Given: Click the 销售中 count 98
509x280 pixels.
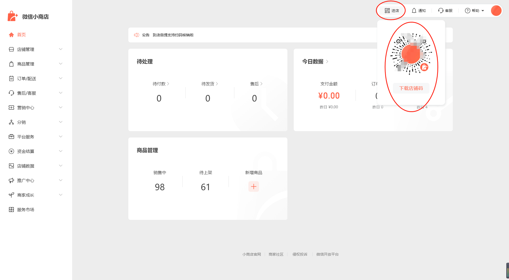Looking at the screenshot, I should [x=160, y=187].
